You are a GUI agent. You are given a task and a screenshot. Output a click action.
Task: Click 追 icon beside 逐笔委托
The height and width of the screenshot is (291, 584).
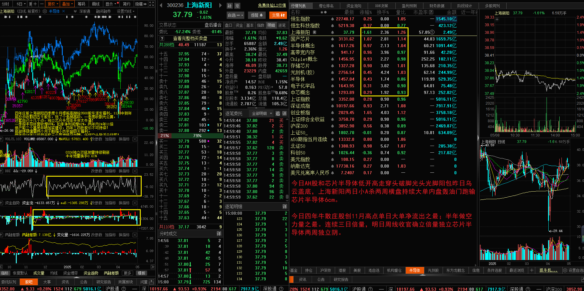pos(278,113)
